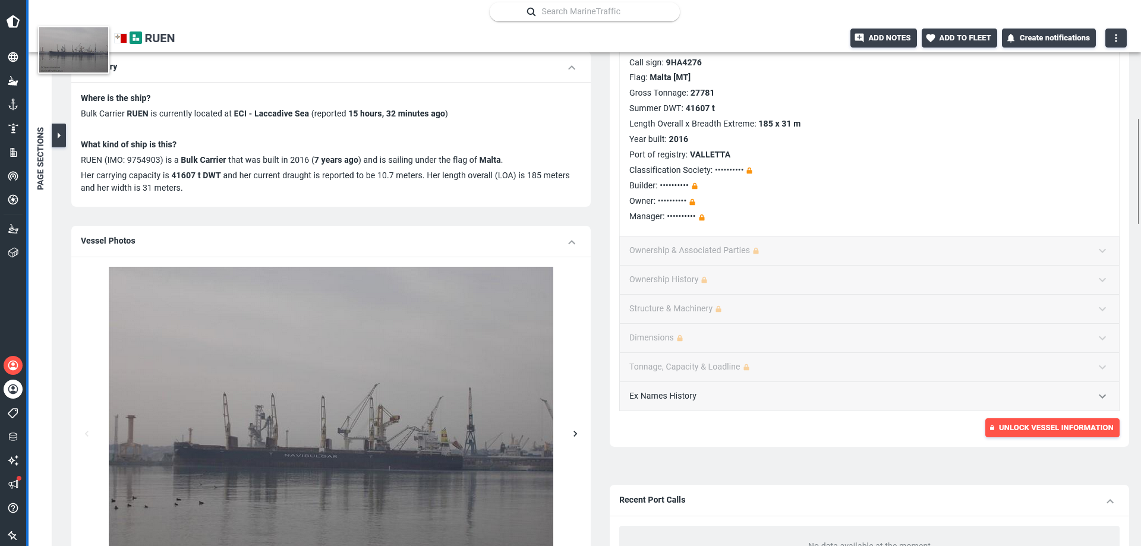This screenshot has width=1141, height=546.
Task: Click the lock icon beside Manager
Action: (x=702, y=217)
